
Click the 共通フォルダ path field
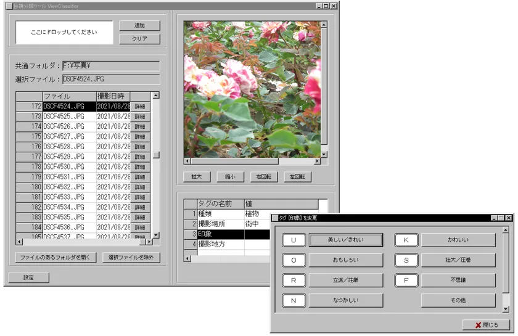pyautogui.click(x=111, y=66)
